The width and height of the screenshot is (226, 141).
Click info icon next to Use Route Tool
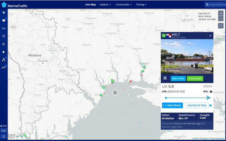click(x=210, y=105)
